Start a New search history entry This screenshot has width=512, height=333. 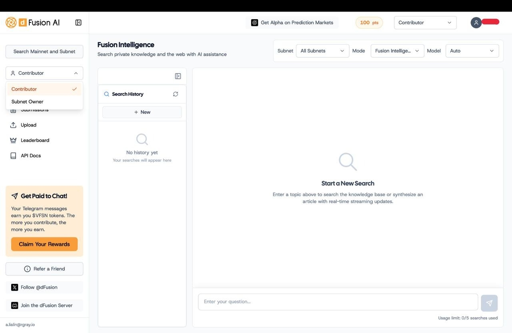click(x=142, y=112)
